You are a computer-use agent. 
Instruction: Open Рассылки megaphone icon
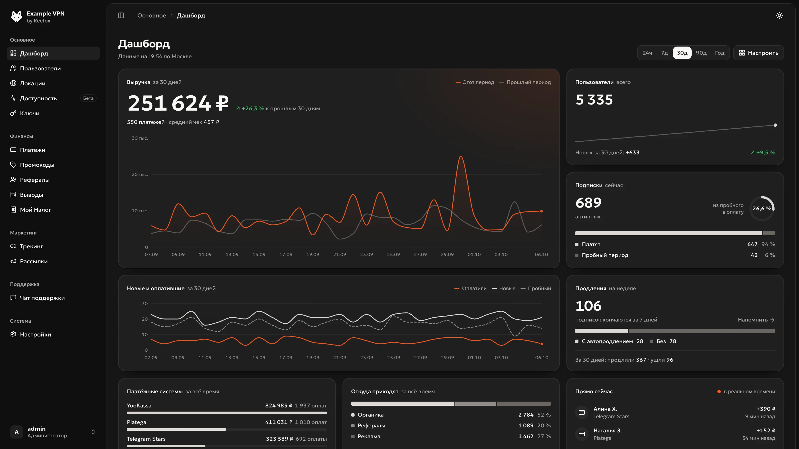pos(13,261)
